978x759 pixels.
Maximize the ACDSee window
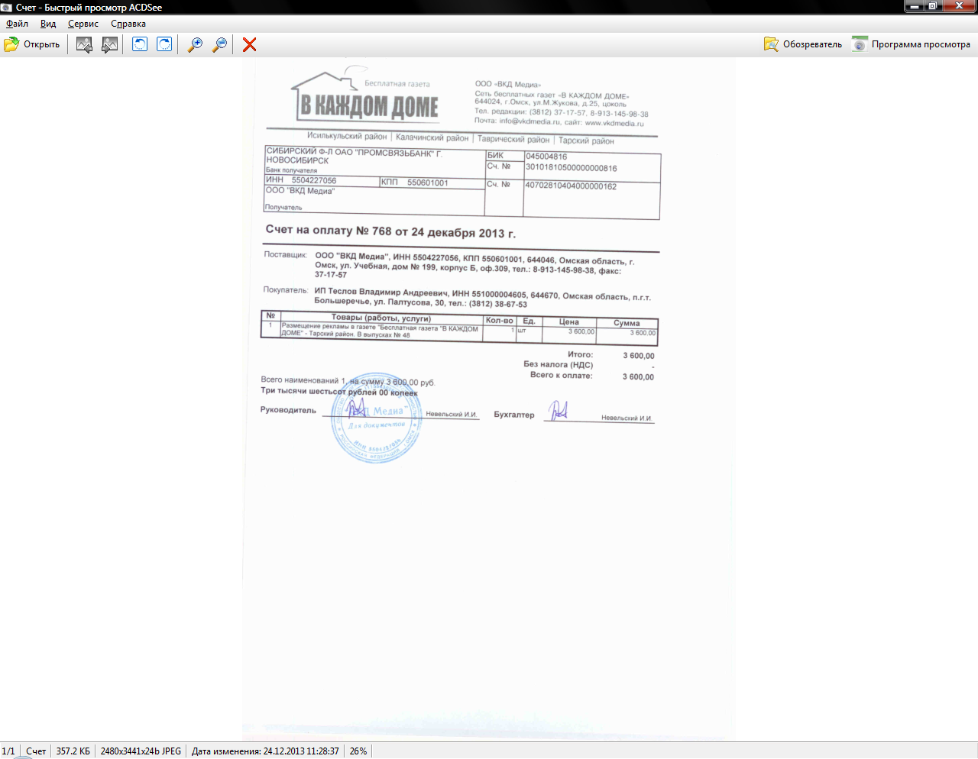click(933, 6)
